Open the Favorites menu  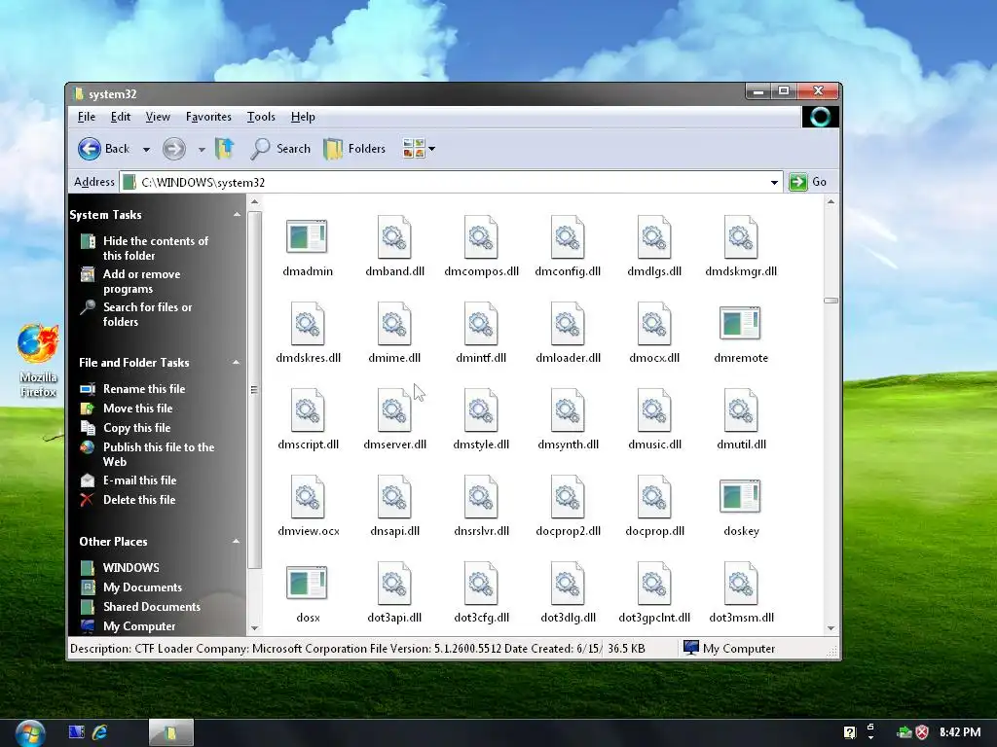point(208,117)
